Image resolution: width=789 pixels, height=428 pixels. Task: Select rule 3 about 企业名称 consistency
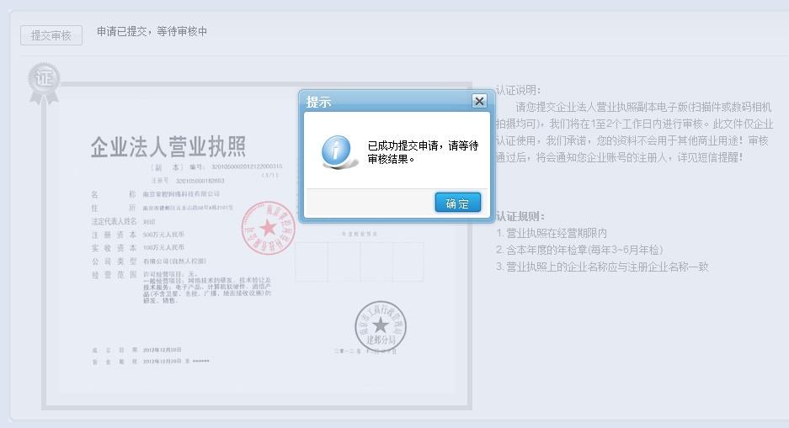click(x=602, y=267)
